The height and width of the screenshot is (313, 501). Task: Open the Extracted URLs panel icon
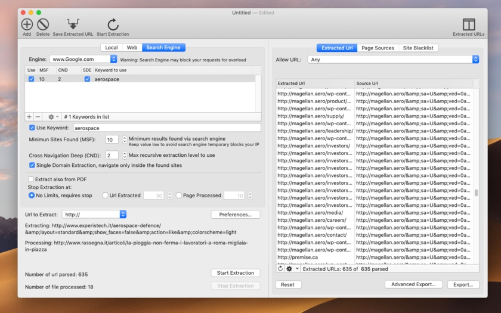[469, 24]
